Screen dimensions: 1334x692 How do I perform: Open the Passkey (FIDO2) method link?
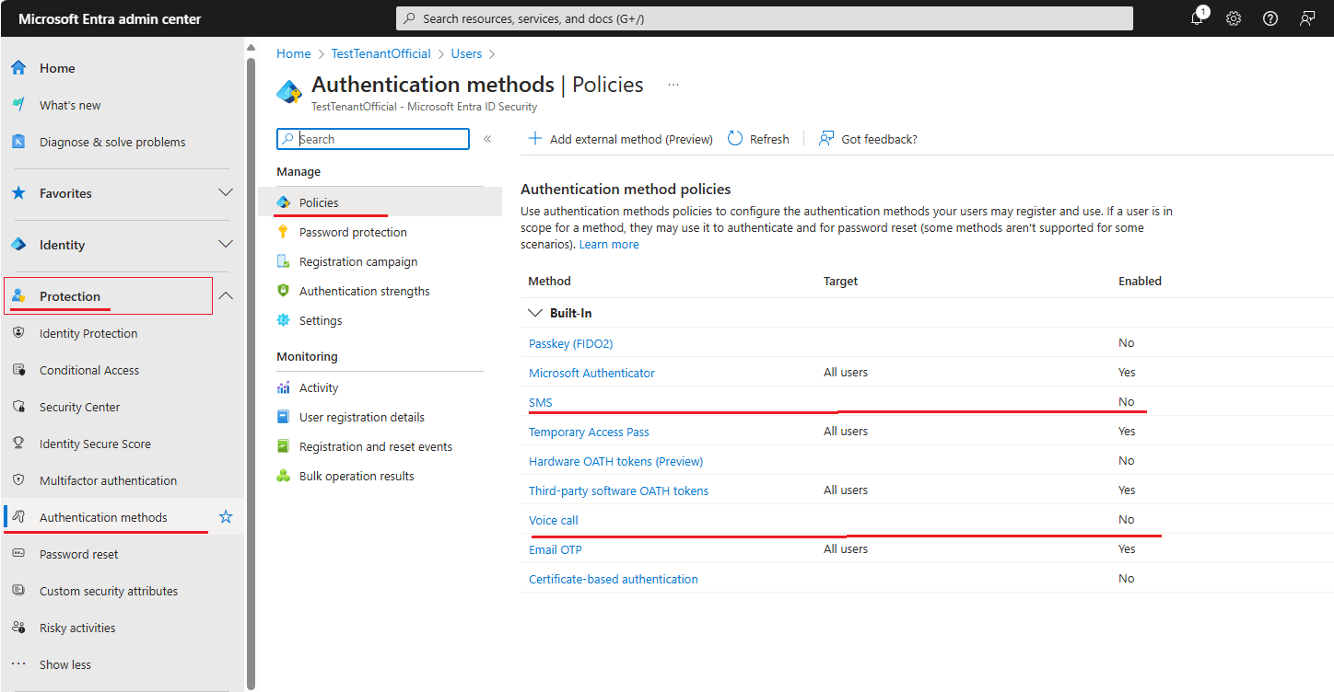point(571,343)
